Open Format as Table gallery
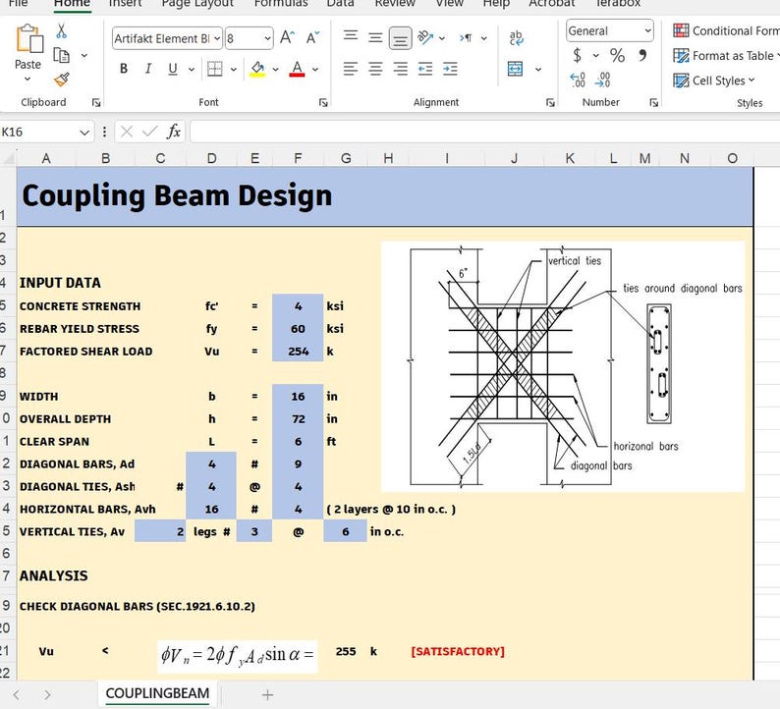 click(x=726, y=56)
